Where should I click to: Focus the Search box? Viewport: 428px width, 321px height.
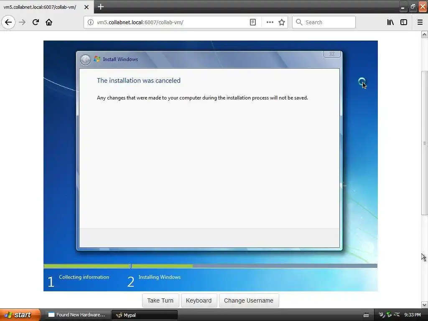[x=324, y=22]
